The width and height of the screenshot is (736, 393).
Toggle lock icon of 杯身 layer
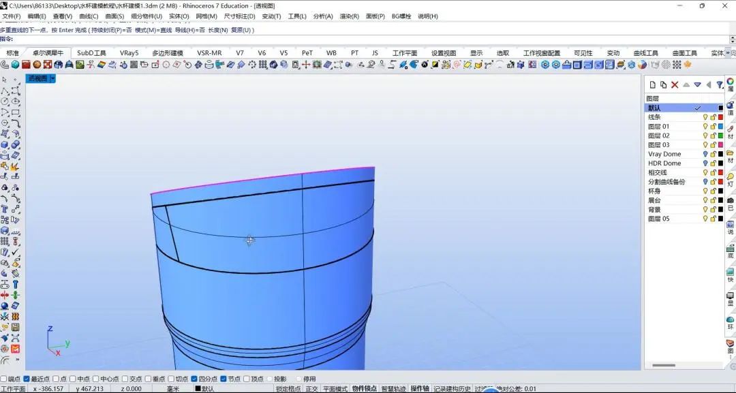click(x=713, y=191)
